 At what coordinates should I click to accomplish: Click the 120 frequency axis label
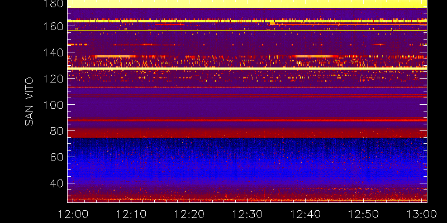coord(53,79)
